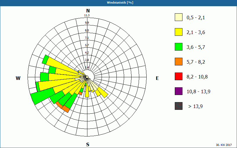Screen dimensions: 237x148
Task: Click the 5,7 ring scale value on axis
Action: 87,45
